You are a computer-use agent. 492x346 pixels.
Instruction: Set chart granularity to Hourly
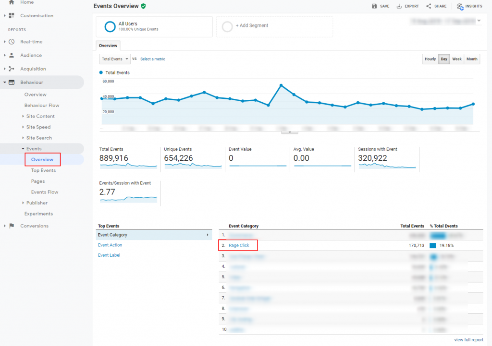430,59
